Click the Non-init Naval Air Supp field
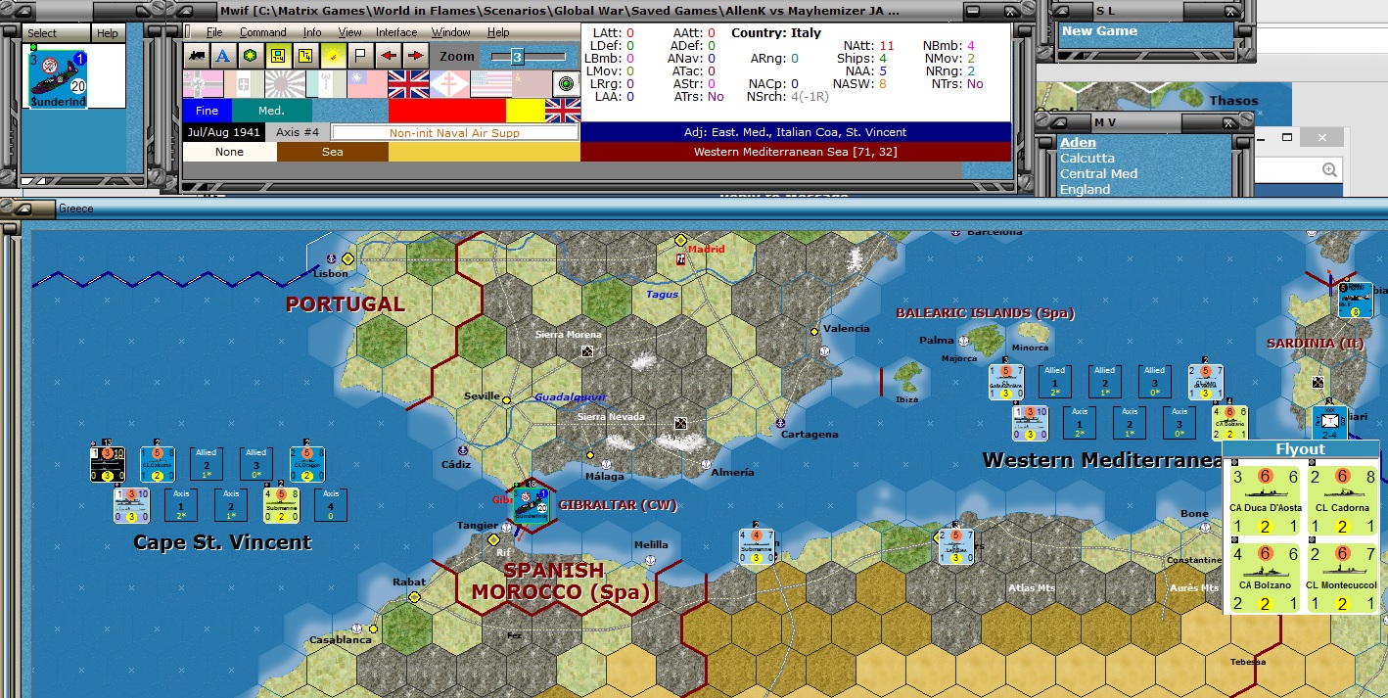This screenshot has width=1388, height=698. [x=454, y=132]
